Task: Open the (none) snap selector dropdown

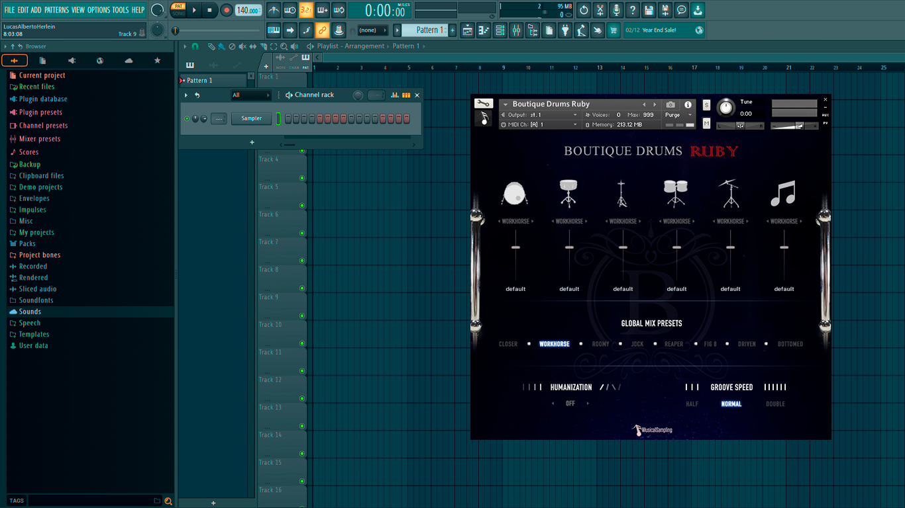Action: point(372,30)
